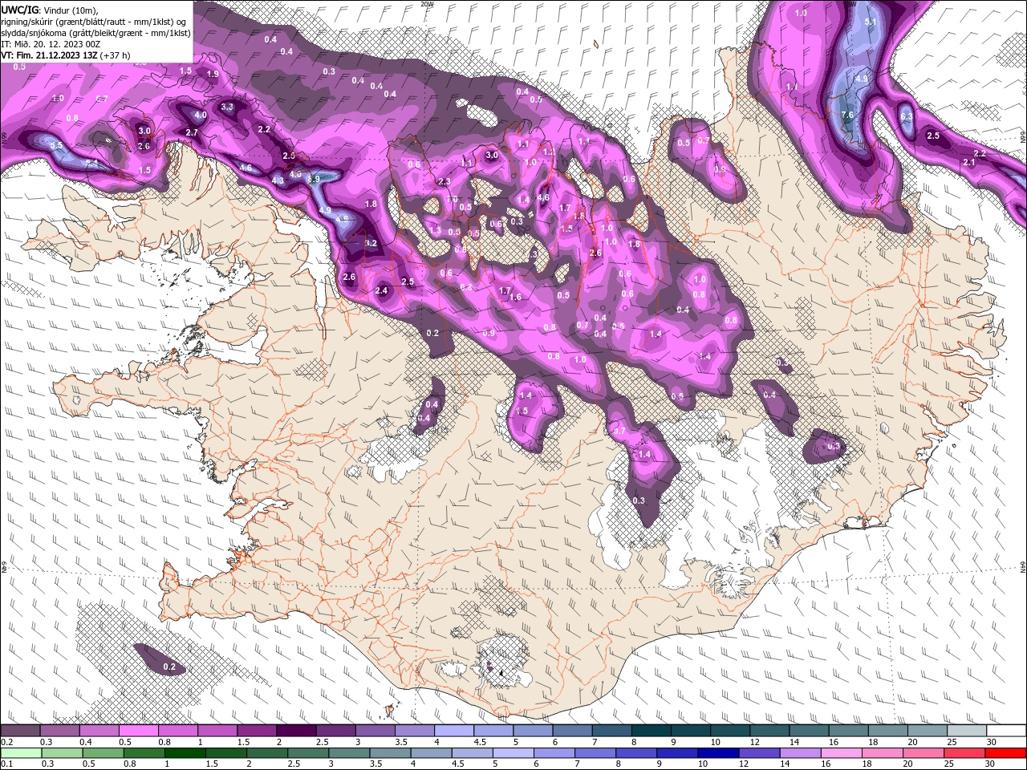Select the darkest green 1 swatch in bottom scale
The width and height of the screenshot is (1027, 770).
click(x=185, y=752)
